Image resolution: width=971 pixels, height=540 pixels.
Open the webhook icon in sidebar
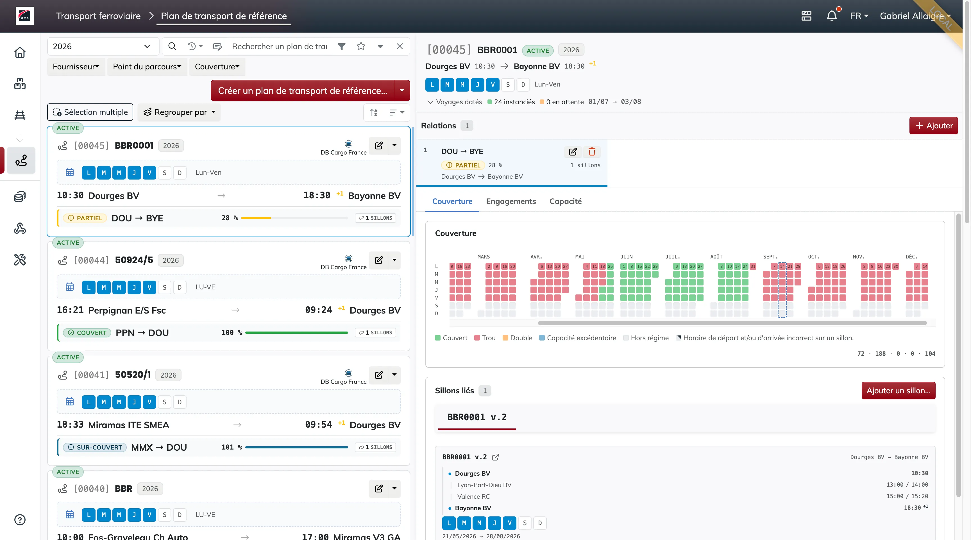coord(20,228)
